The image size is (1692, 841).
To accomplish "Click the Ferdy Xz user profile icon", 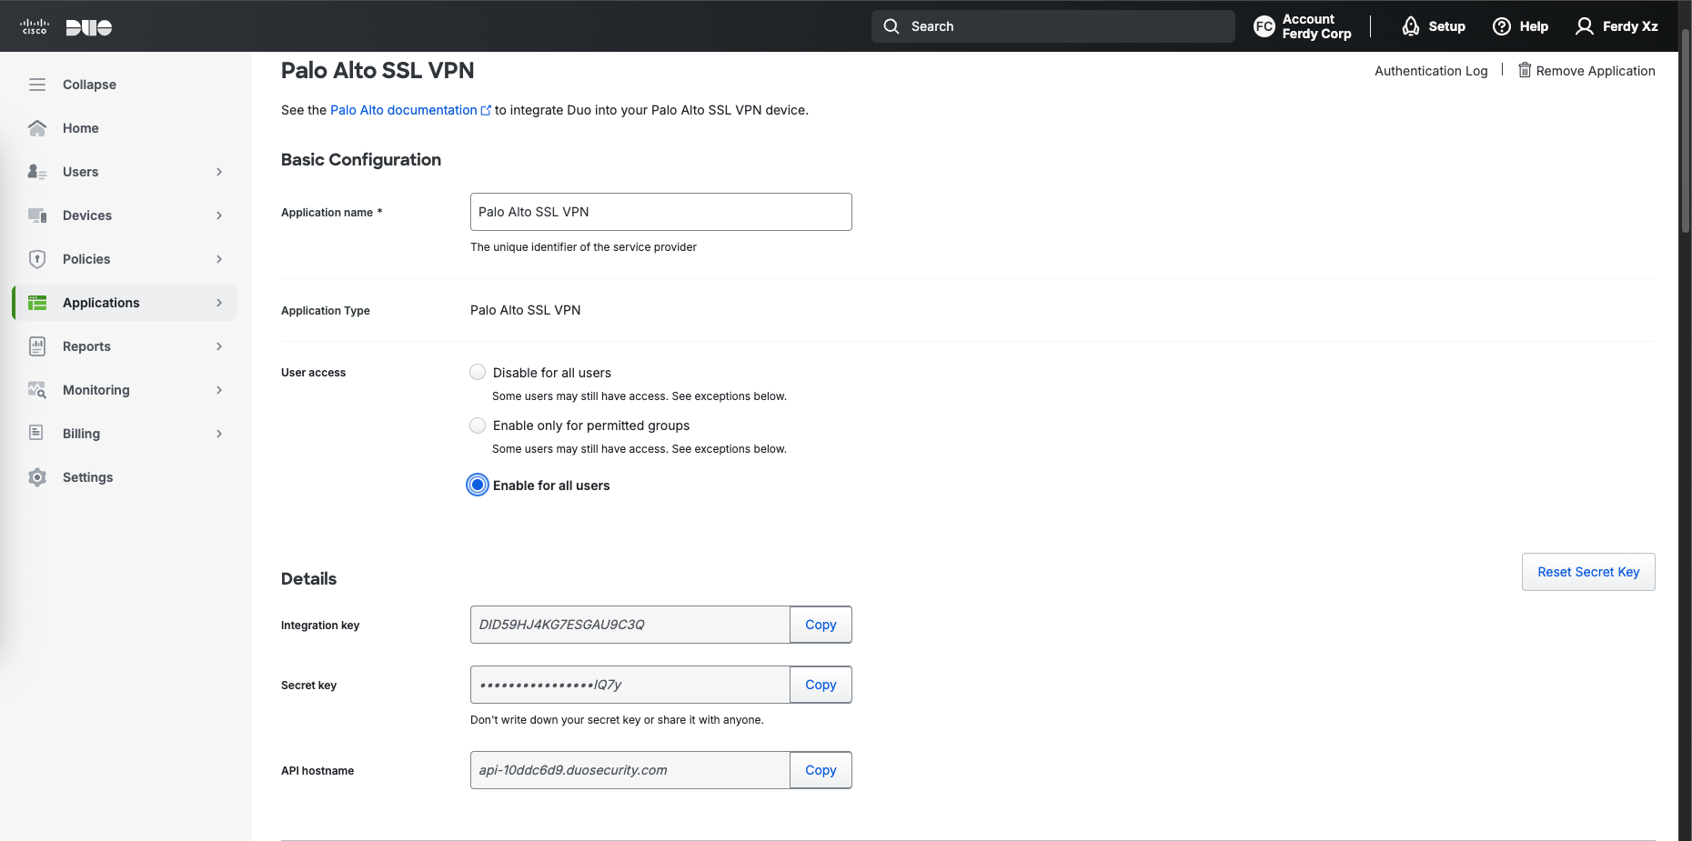I will point(1585,26).
